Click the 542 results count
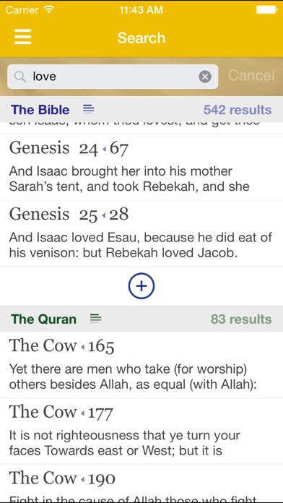This screenshot has height=503, width=283. (238, 110)
